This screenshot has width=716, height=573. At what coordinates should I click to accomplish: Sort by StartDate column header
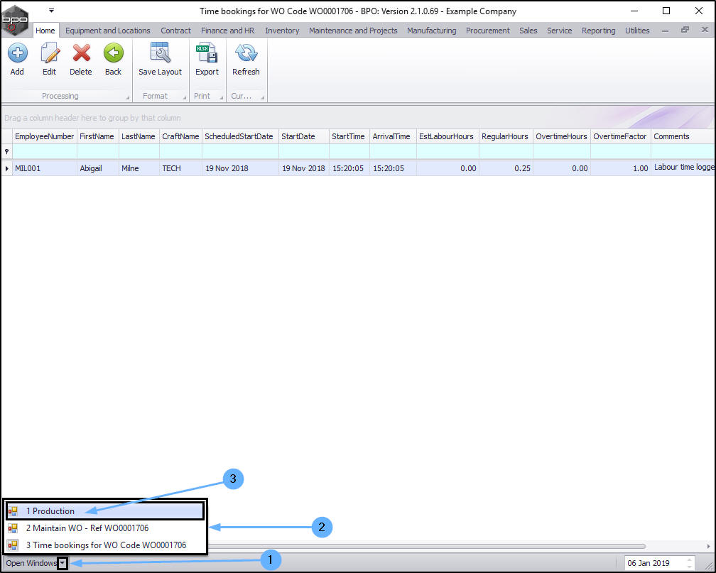tap(304, 136)
